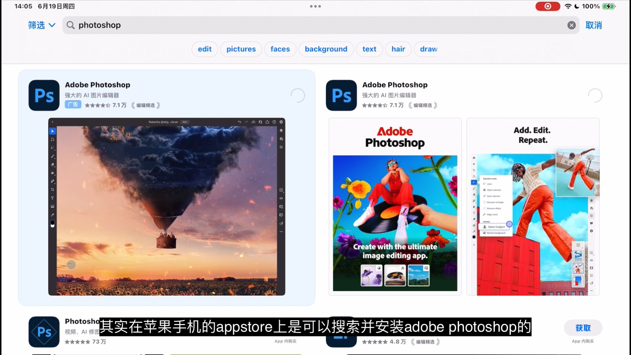631x355 pixels.
Task: Click the loading spinner on the sponsored Photoshop card
Action: coord(298,95)
